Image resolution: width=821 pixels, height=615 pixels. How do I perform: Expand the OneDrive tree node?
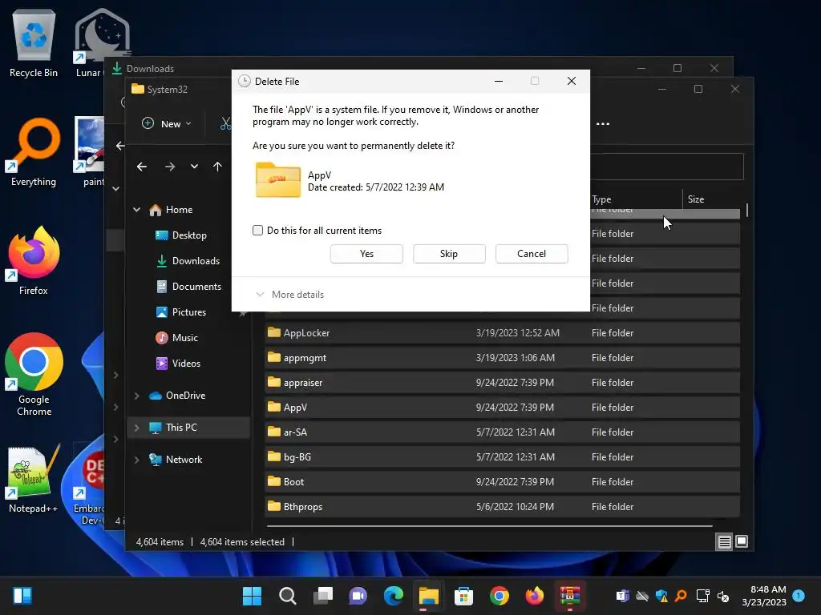136,396
